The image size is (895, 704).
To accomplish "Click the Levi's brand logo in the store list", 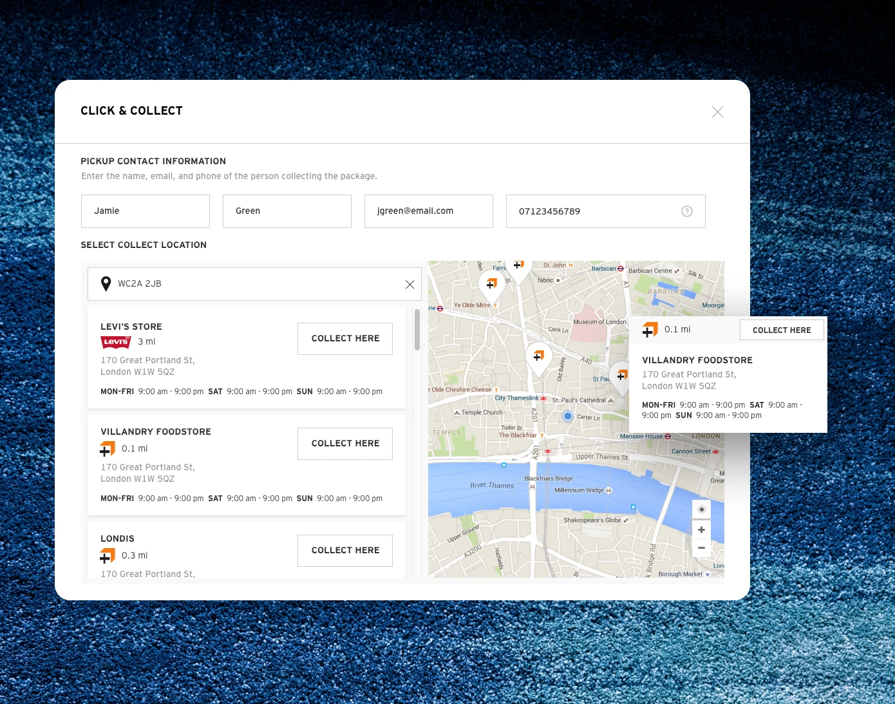I will tap(116, 342).
